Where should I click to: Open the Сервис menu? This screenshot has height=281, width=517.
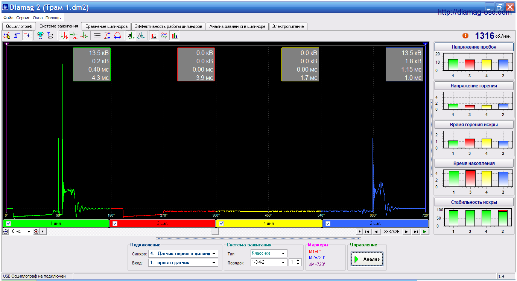point(23,18)
